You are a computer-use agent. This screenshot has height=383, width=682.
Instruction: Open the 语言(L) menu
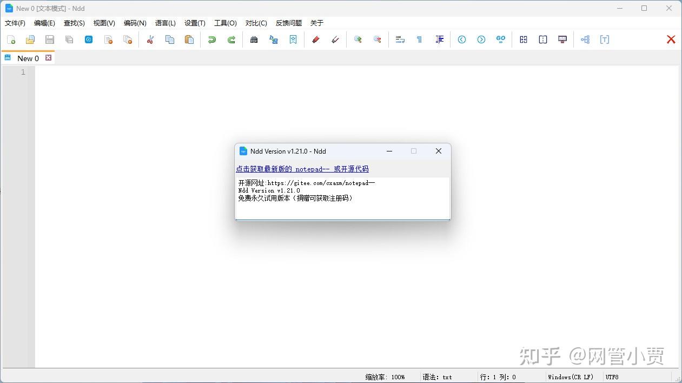coord(165,23)
